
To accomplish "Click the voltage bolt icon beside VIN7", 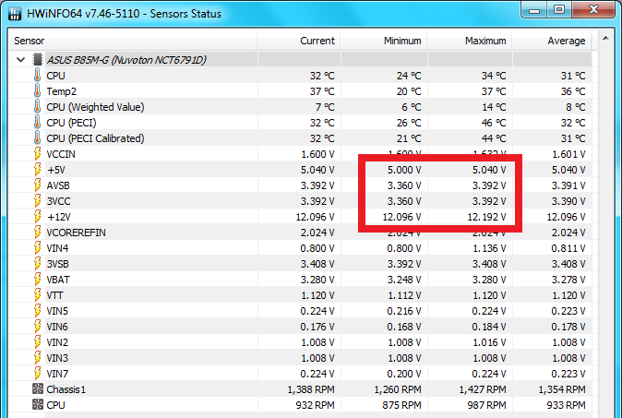I will pos(37,374).
